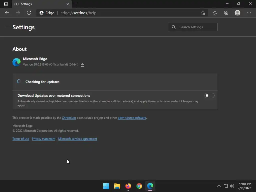Open the tab actions menu icon
Viewport: 256px width, 192px height.
pos(6,4)
